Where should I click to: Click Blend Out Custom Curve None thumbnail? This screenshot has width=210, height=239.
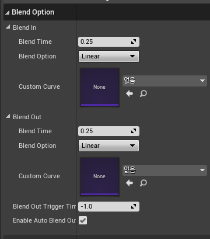coord(100,176)
